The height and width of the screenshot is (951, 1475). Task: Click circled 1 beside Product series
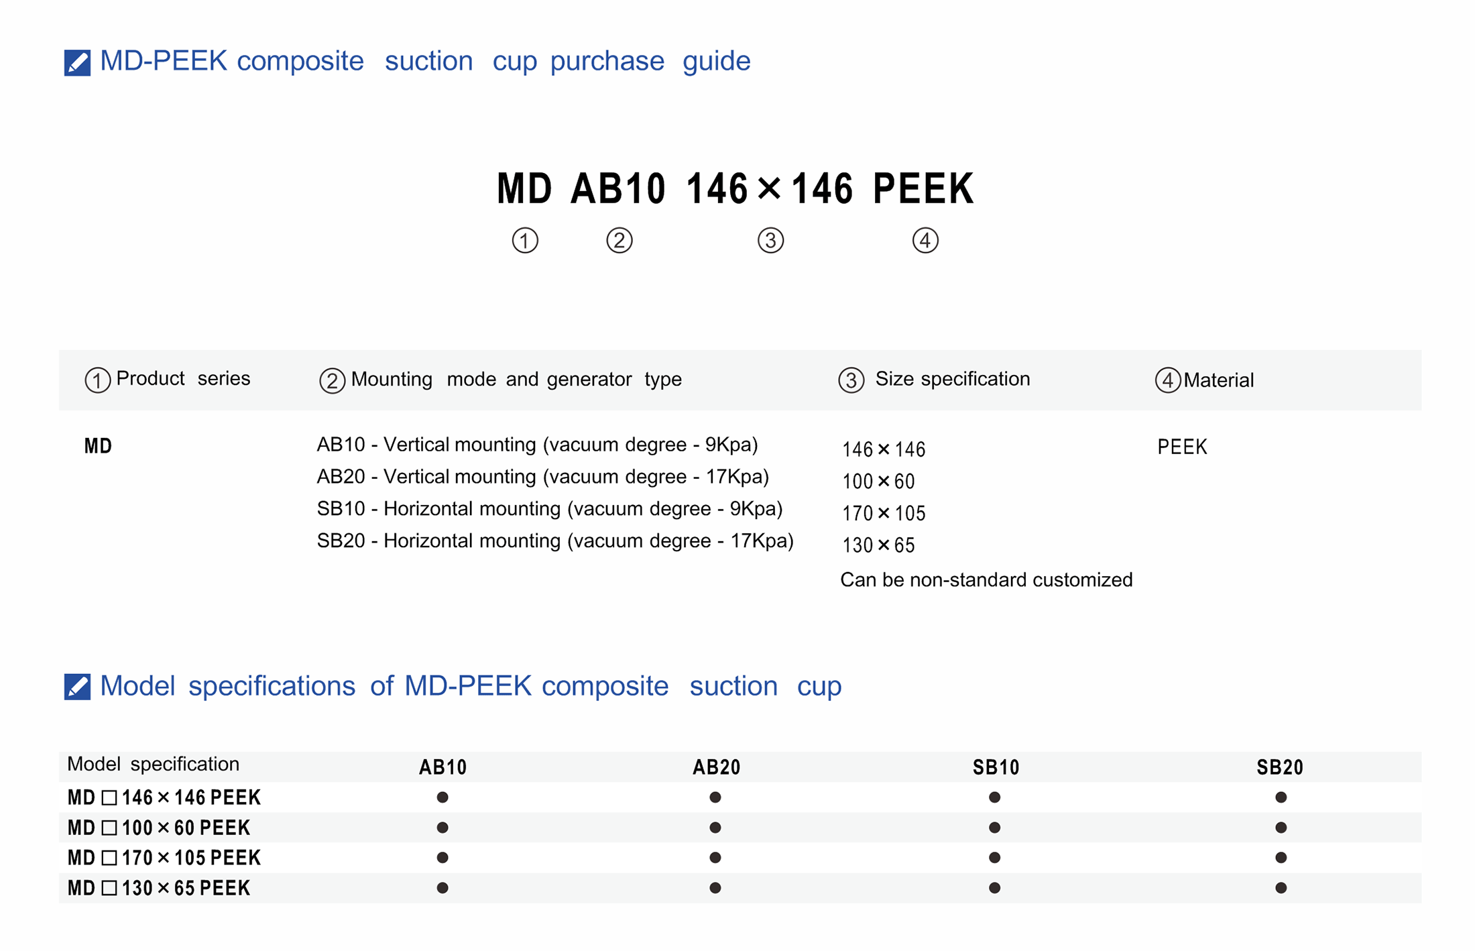coord(97,380)
